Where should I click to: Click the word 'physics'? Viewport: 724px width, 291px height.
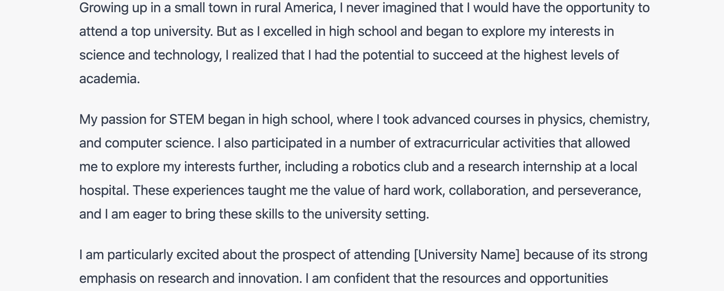[561, 119]
